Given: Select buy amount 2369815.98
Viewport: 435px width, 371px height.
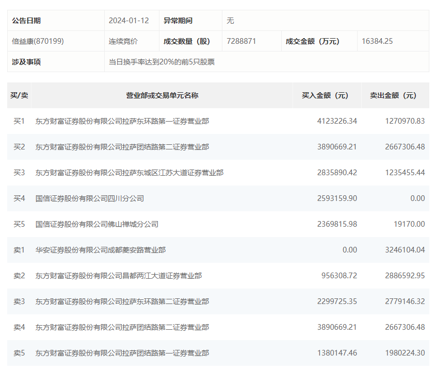Looking at the screenshot, I should (x=337, y=224).
